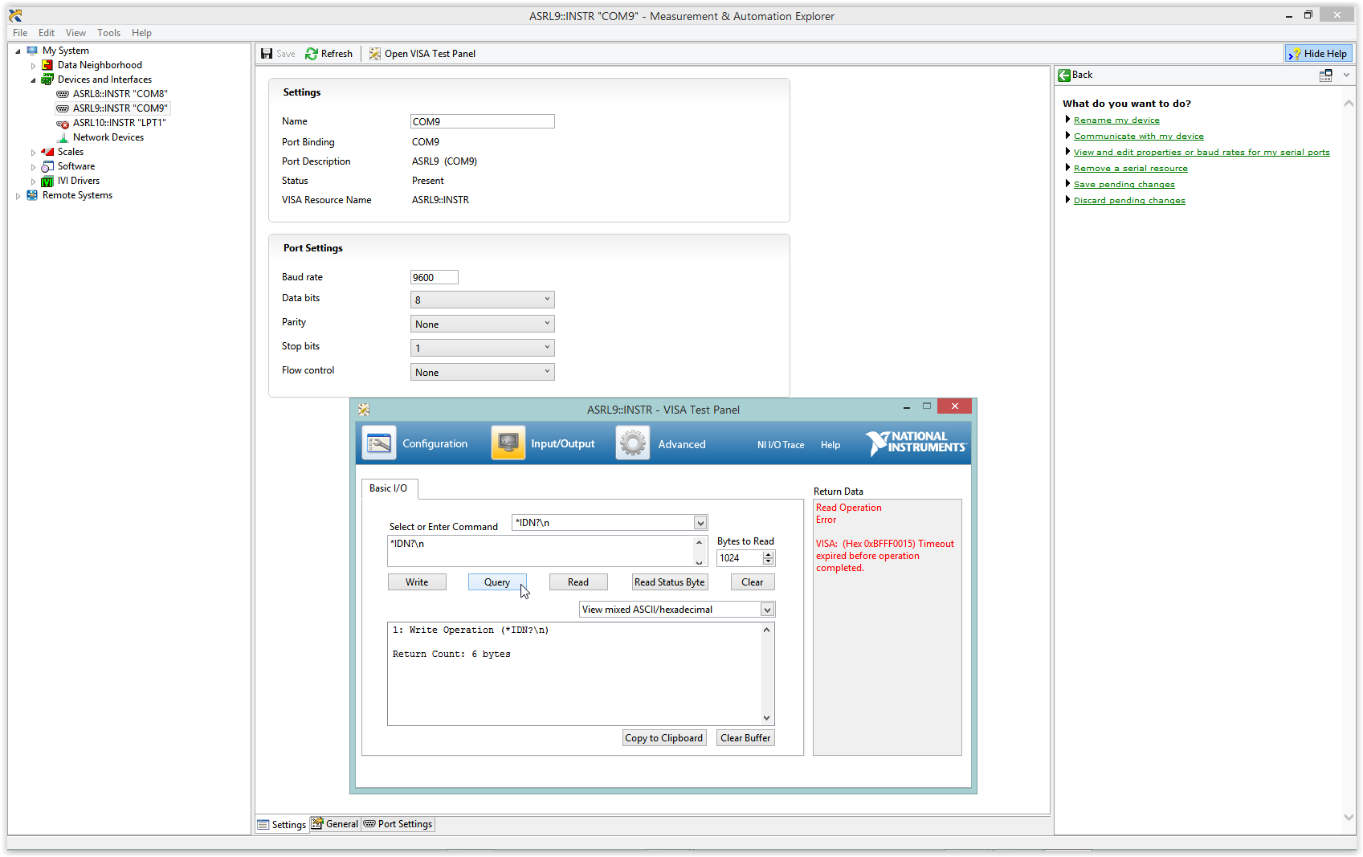Click the Data Neighborhood icon

pyautogui.click(x=47, y=65)
